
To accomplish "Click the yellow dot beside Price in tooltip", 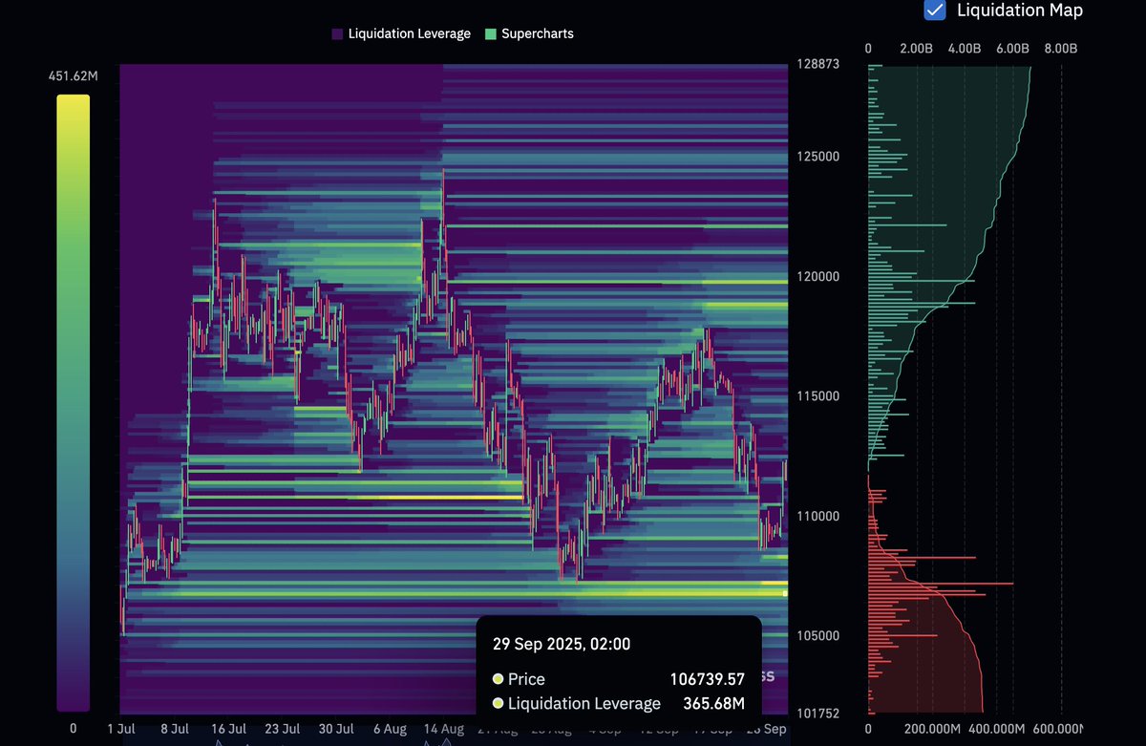I will [497, 679].
